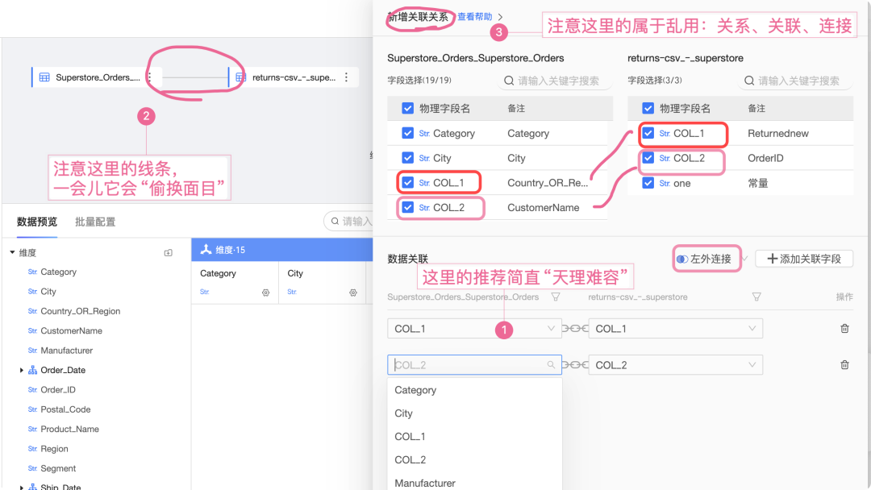Collapse the 维度 dimension group

[12, 252]
